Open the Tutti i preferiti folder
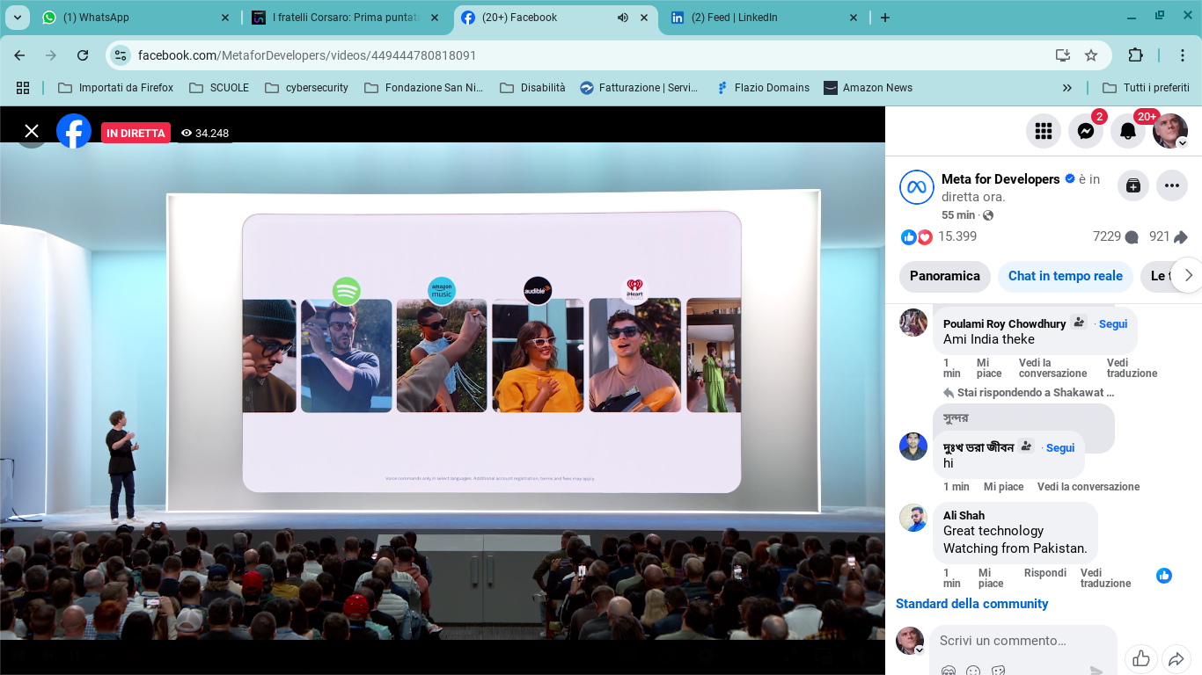Viewport: 1202px width, 675px height. (x=1147, y=88)
